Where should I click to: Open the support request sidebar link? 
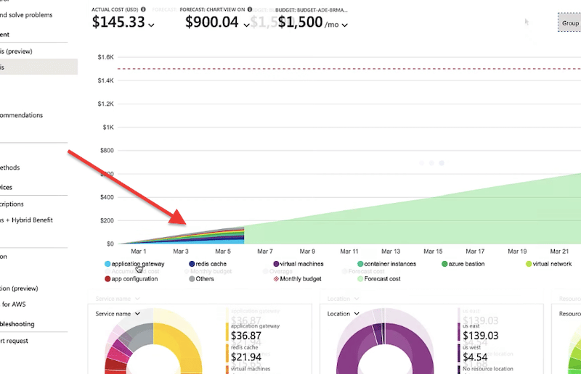[x=14, y=341]
